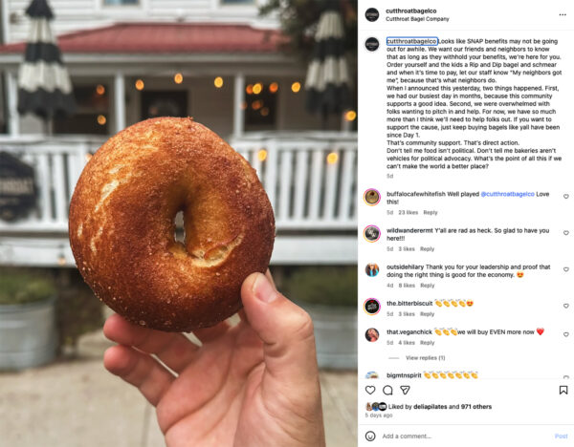Screen dimensions: 574x447
Task: Open emoji picker in comment box
Action: [x=370, y=436]
